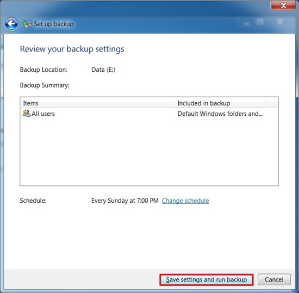Click the Backup Summary label
This screenshot has height=293, width=299.
coord(45,85)
